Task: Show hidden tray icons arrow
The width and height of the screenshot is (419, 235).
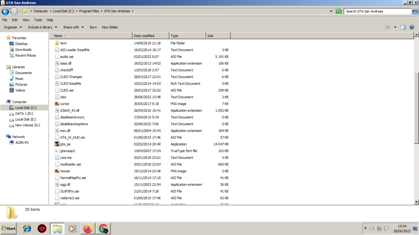Action: pyautogui.click(x=365, y=228)
